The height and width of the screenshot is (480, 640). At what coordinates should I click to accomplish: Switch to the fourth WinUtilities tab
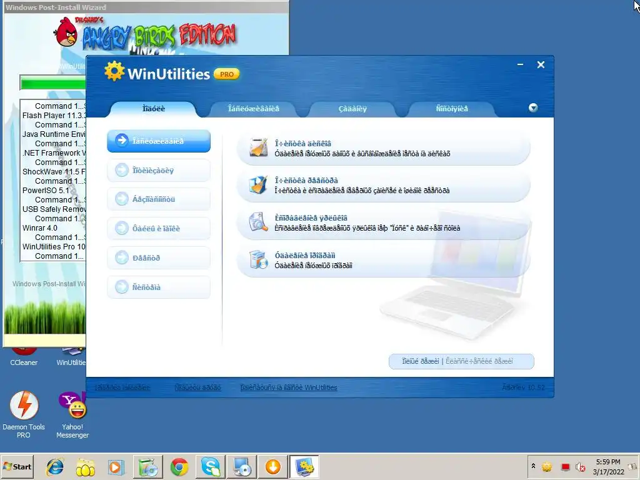[452, 109]
